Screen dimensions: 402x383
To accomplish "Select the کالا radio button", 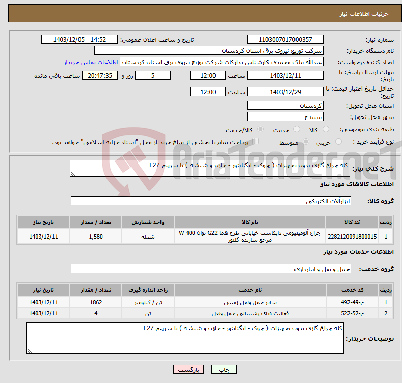I will tap(326, 129).
